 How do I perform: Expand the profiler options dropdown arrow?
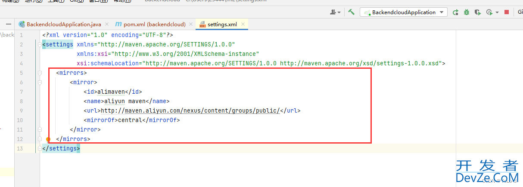click(497, 12)
